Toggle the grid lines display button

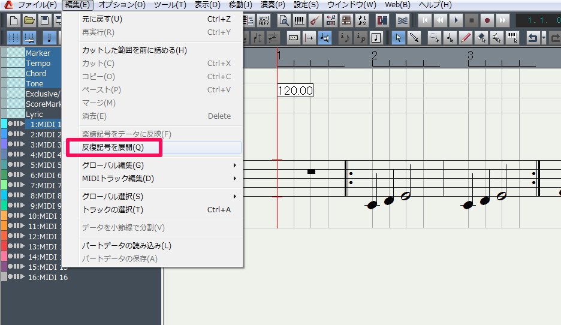(13, 38)
